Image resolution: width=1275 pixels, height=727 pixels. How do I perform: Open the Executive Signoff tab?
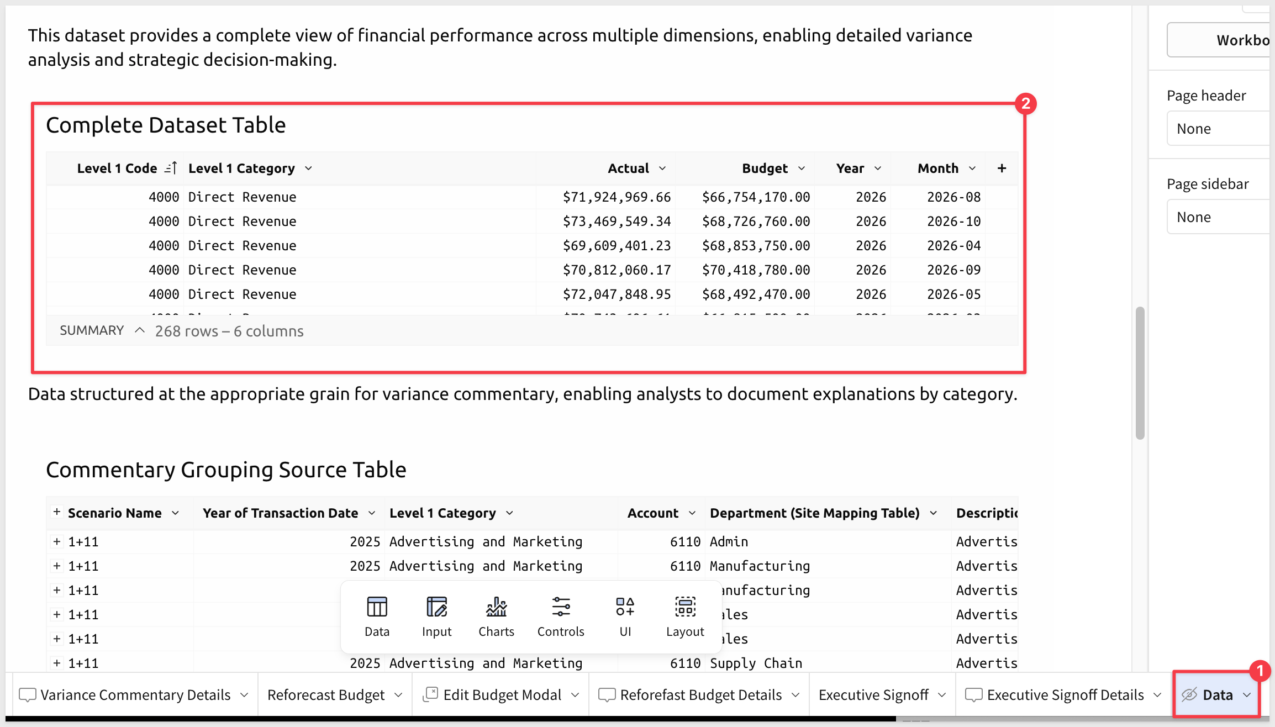tap(873, 694)
